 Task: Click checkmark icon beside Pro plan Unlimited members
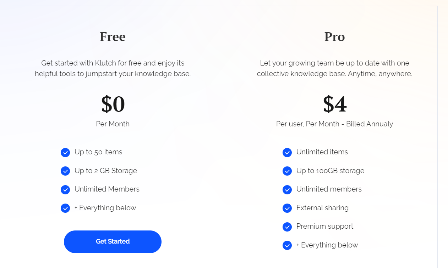[287, 190]
